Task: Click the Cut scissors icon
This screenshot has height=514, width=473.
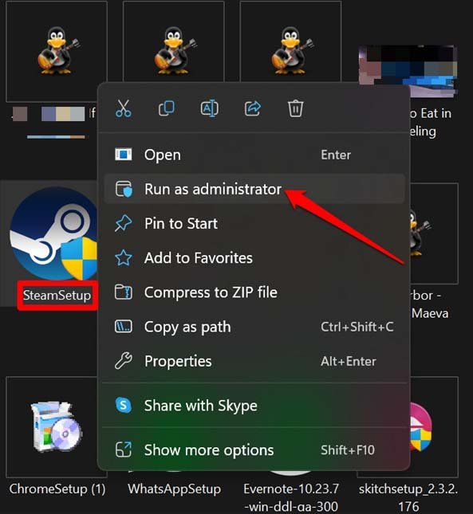Action: tap(124, 108)
